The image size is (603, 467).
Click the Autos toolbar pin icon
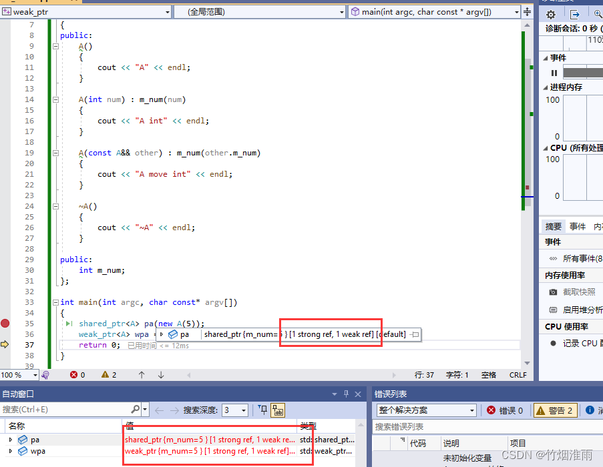[263, 410]
